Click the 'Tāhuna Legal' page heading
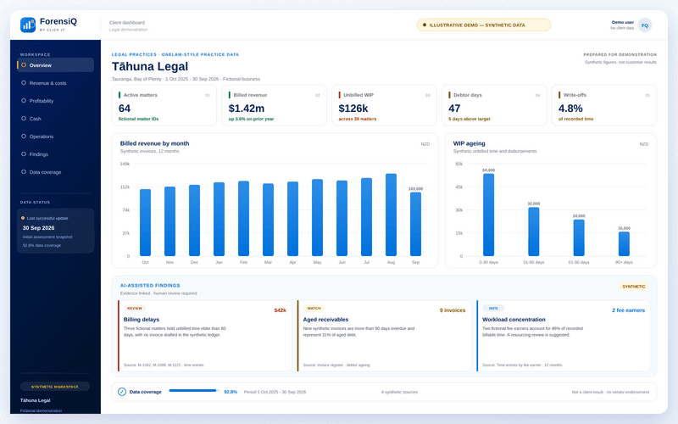Viewport: 678px width, 424px height. click(150, 66)
